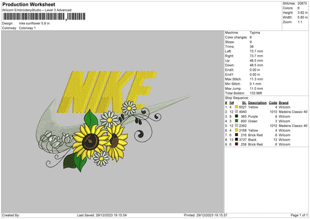Click 'Madeira Classic 40' in row 2
The height and width of the screenshot is (219, 310).
point(293,112)
